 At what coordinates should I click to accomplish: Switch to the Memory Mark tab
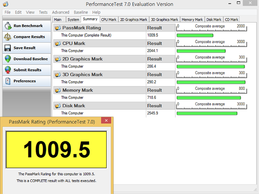click(x=192, y=19)
